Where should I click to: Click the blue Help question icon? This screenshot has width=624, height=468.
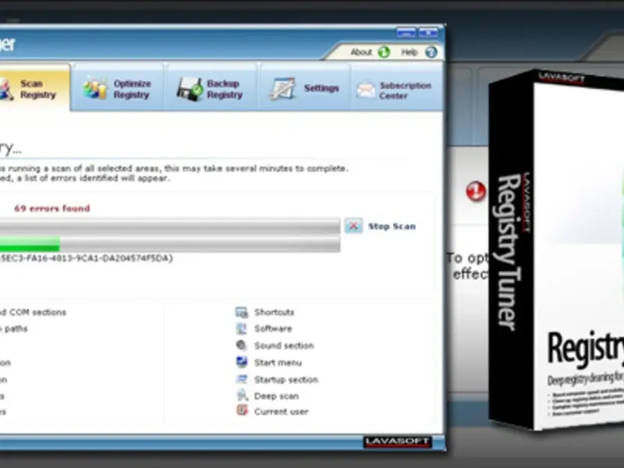[x=431, y=52]
